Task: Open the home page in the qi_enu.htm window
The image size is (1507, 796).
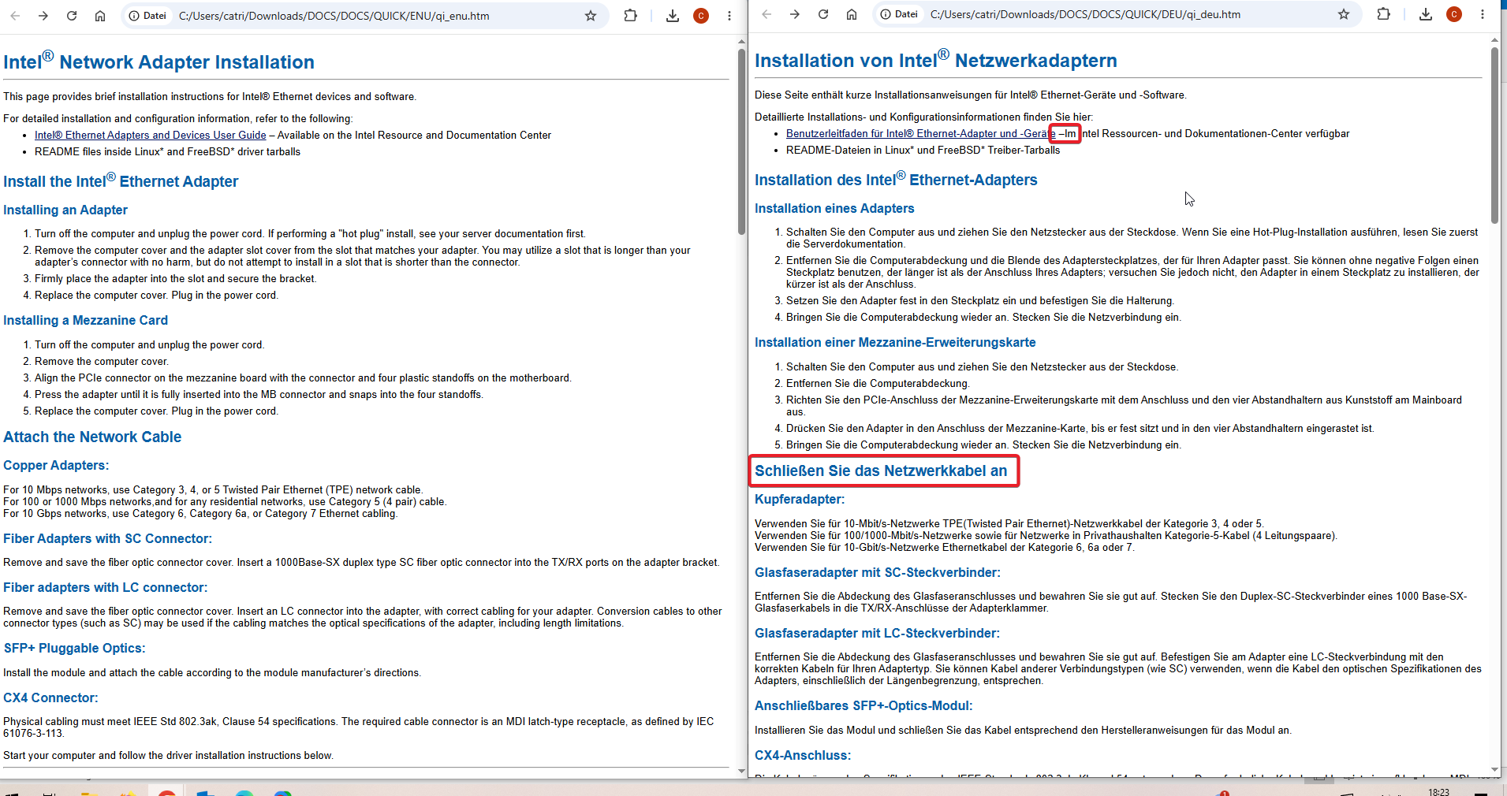Action: 100,16
